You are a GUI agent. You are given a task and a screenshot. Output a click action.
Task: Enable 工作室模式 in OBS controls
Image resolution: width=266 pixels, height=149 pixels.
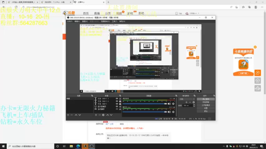tap(205, 105)
